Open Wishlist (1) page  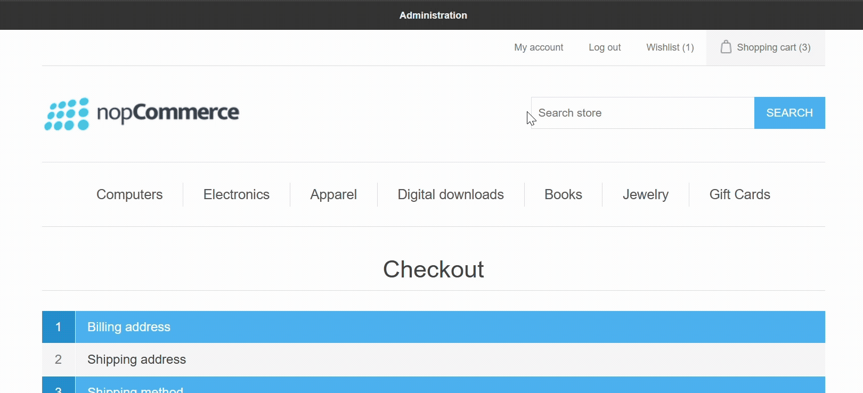click(670, 47)
